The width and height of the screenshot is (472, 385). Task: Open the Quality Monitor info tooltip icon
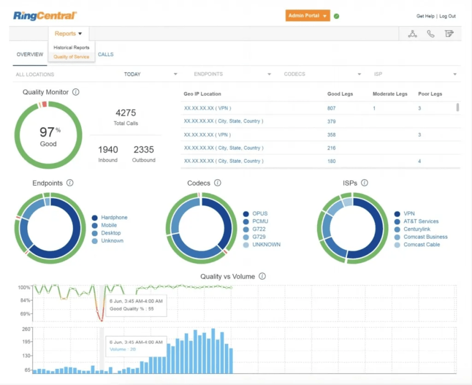76,92
